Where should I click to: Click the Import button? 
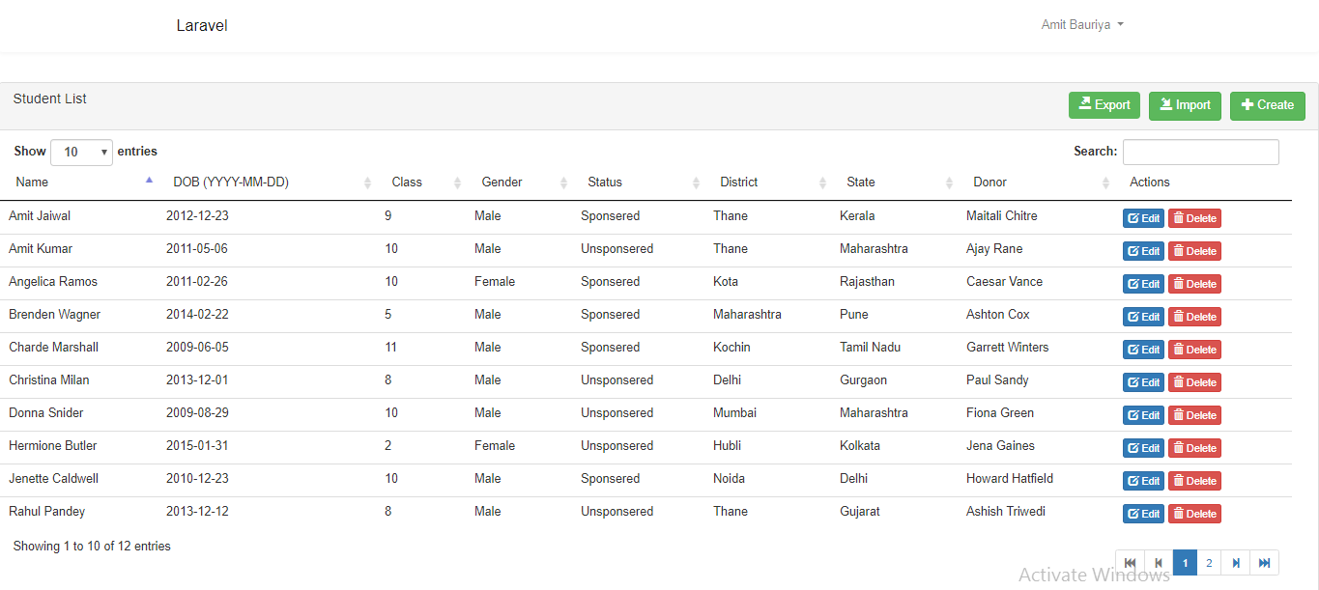[1185, 105]
